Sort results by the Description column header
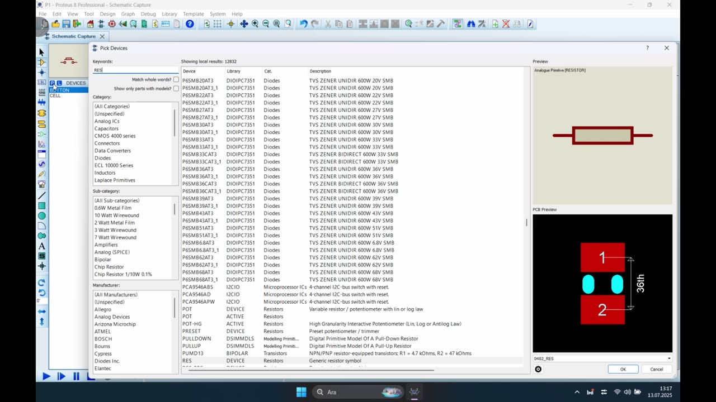The image size is (716, 402). pos(416,71)
